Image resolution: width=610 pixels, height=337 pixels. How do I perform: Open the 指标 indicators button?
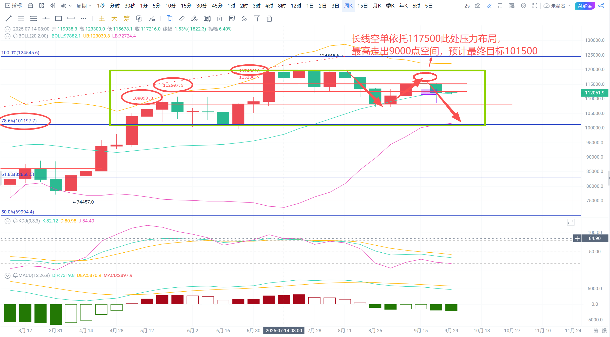point(14,6)
